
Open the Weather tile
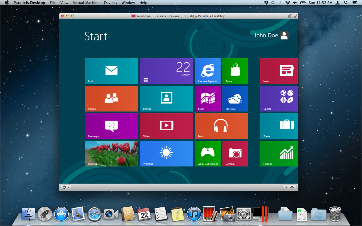[166, 153]
